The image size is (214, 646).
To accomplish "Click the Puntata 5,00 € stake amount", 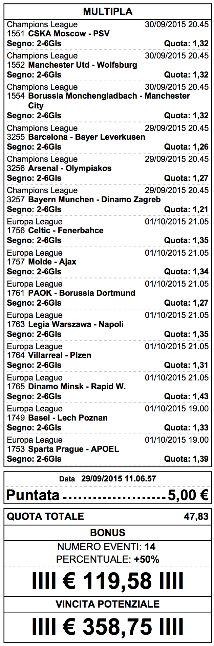I will (x=188, y=495).
